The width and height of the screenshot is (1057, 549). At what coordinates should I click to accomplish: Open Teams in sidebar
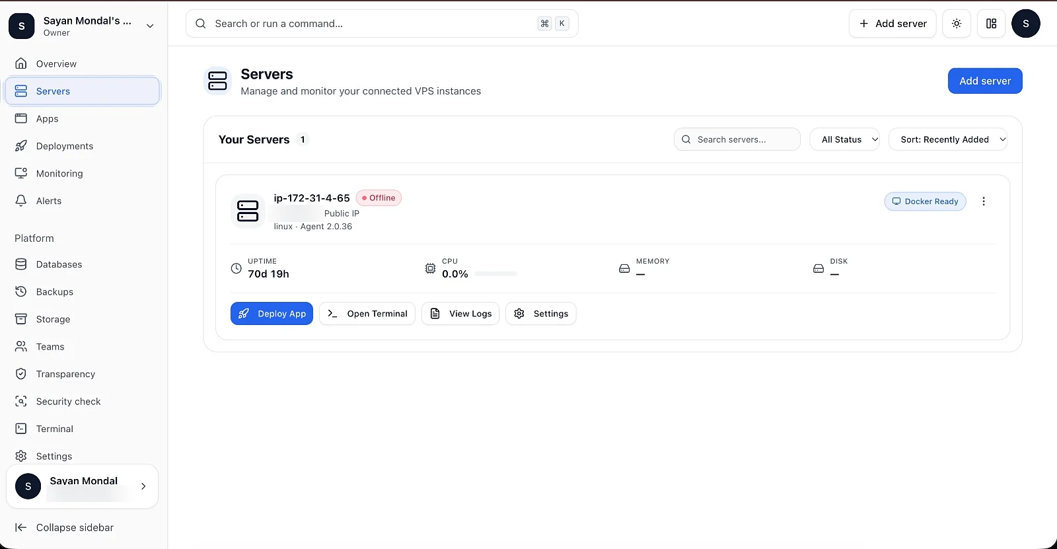tap(83, 346)
